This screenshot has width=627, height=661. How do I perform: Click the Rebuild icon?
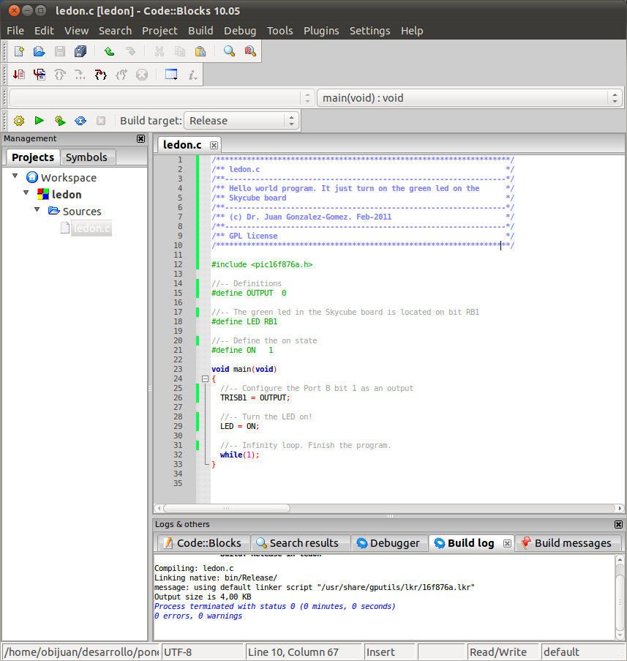(80, 121)
